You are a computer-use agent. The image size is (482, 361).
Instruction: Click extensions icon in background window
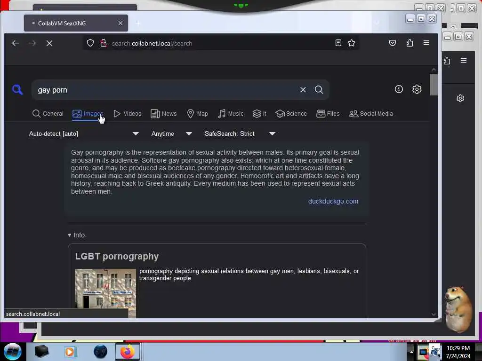[447, 61]
